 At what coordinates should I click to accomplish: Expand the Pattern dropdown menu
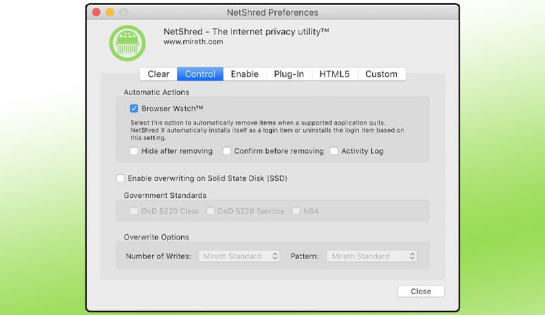click(372, 256)
